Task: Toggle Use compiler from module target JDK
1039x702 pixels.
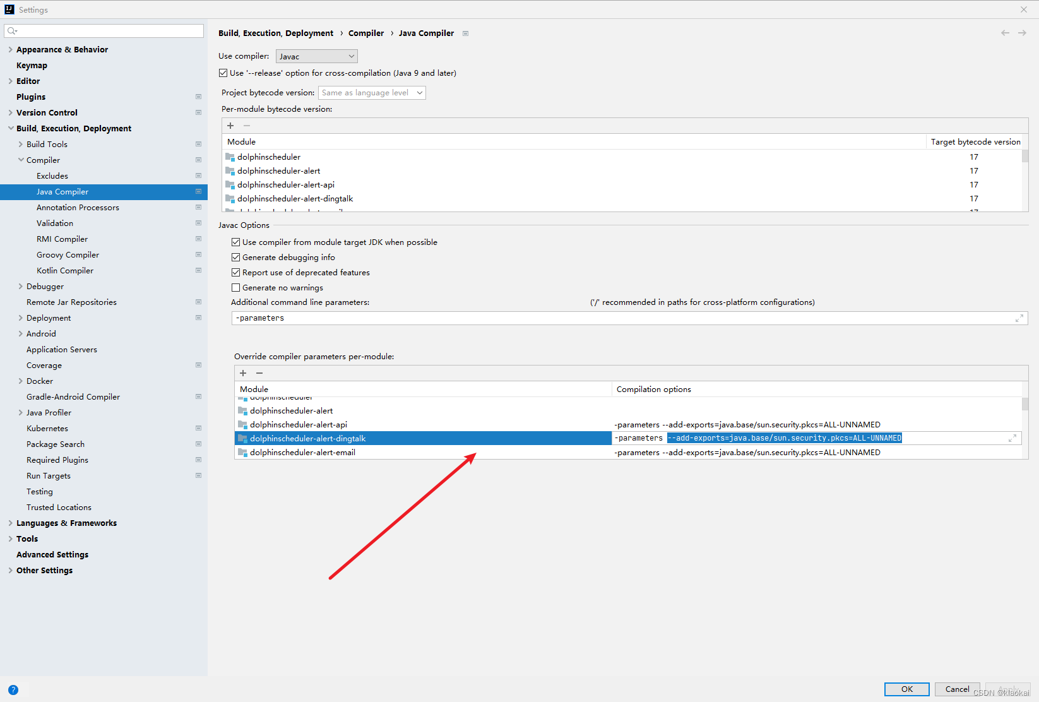Action: coord(236,242)
